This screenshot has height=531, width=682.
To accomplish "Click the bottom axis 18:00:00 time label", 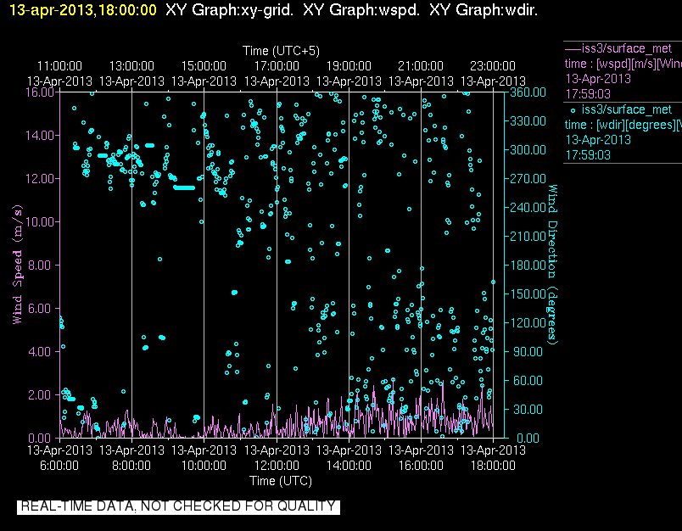I will pyautogui.click(x=493, y=466).
